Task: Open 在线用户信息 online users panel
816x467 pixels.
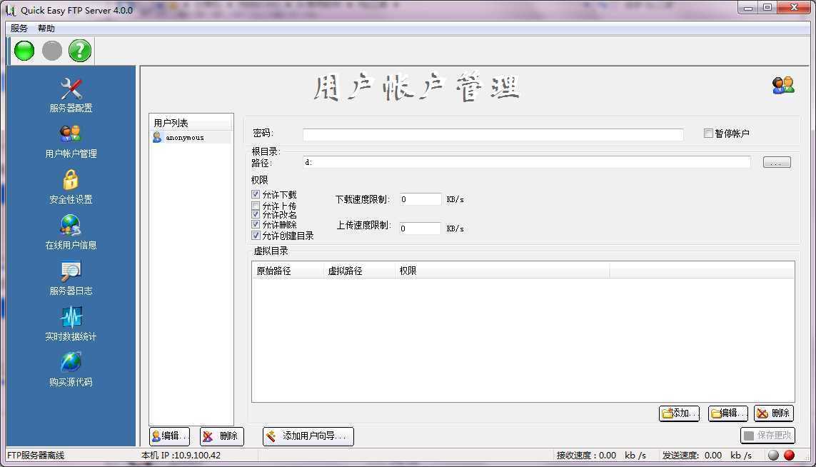Action: [x=71, y=233]
